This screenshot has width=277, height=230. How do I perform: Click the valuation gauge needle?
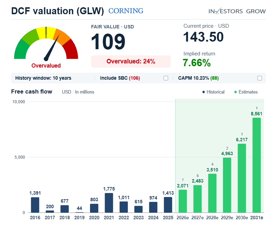52,48
